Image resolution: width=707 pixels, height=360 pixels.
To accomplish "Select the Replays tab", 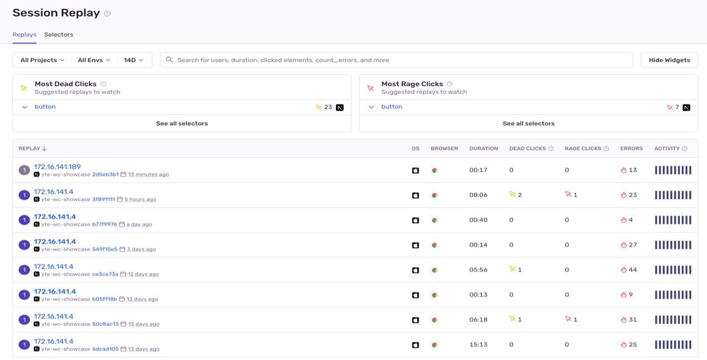I will point(24,35).
